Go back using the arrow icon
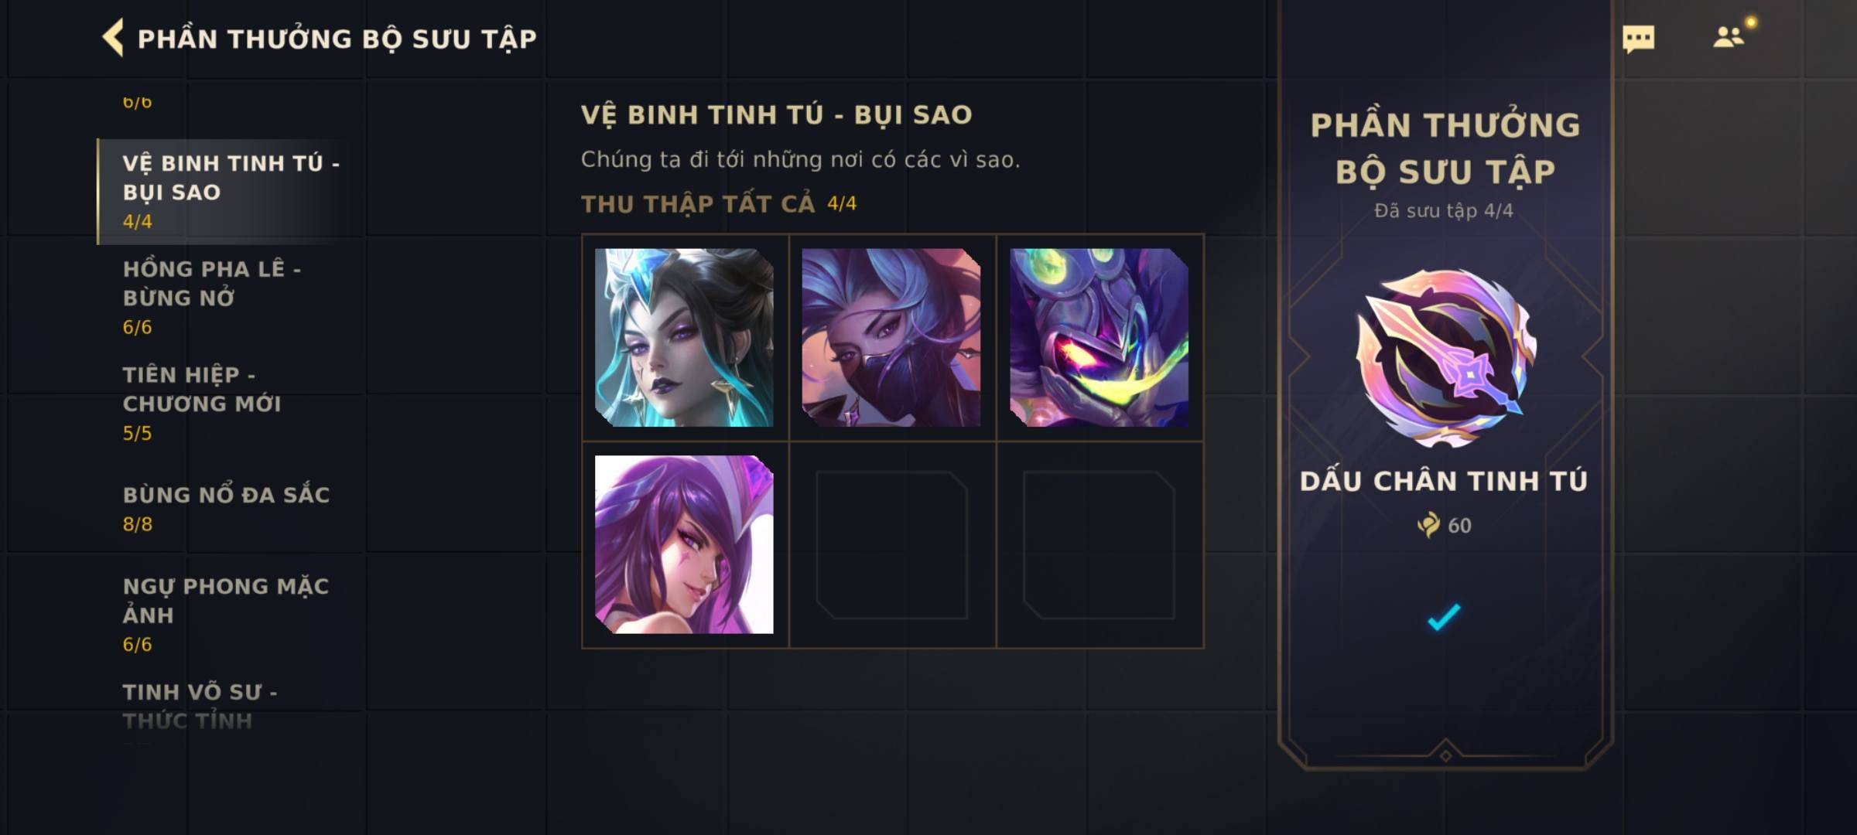Image resolution: width=1857 pixels, height=835 pixels. pos(113,38)
